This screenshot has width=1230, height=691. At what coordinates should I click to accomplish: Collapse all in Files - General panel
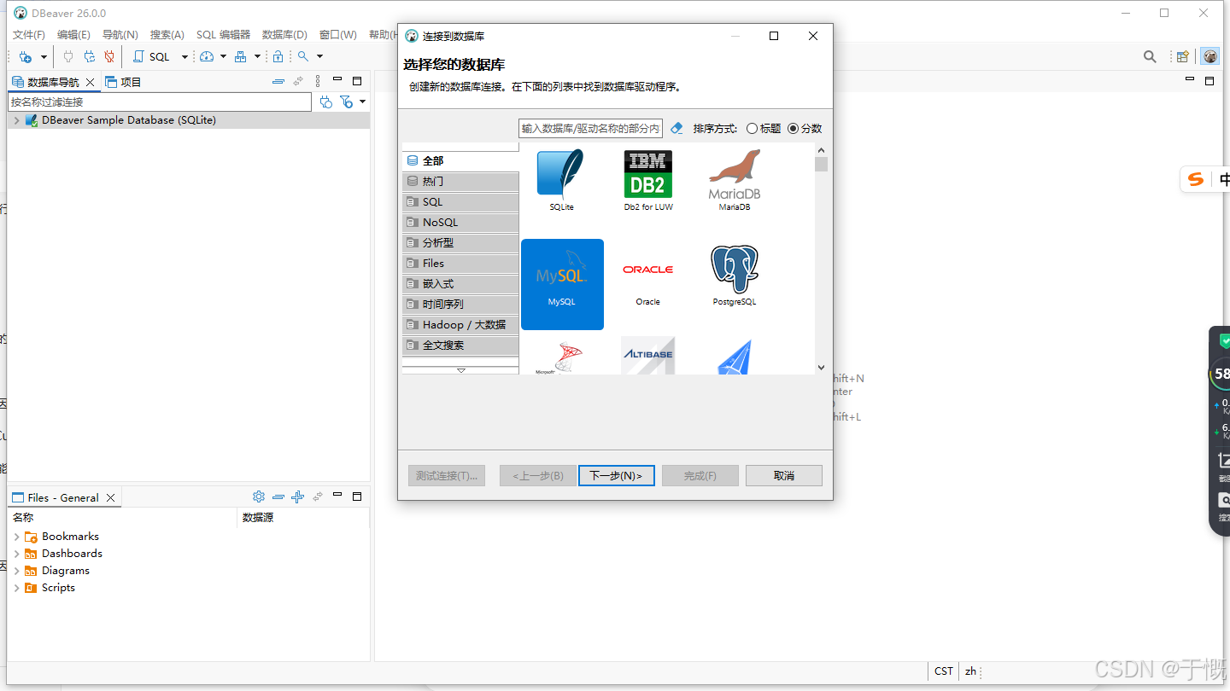[278, 496]
